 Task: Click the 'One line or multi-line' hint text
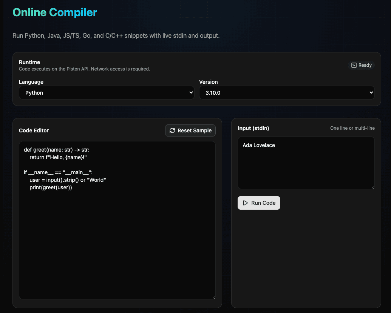[352, 128]
